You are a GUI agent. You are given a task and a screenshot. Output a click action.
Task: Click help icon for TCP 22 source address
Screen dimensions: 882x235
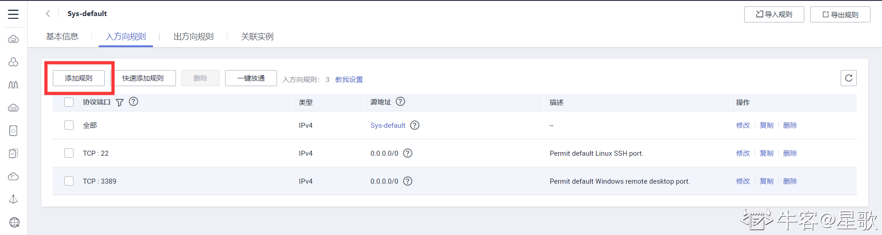pos(407,153)
